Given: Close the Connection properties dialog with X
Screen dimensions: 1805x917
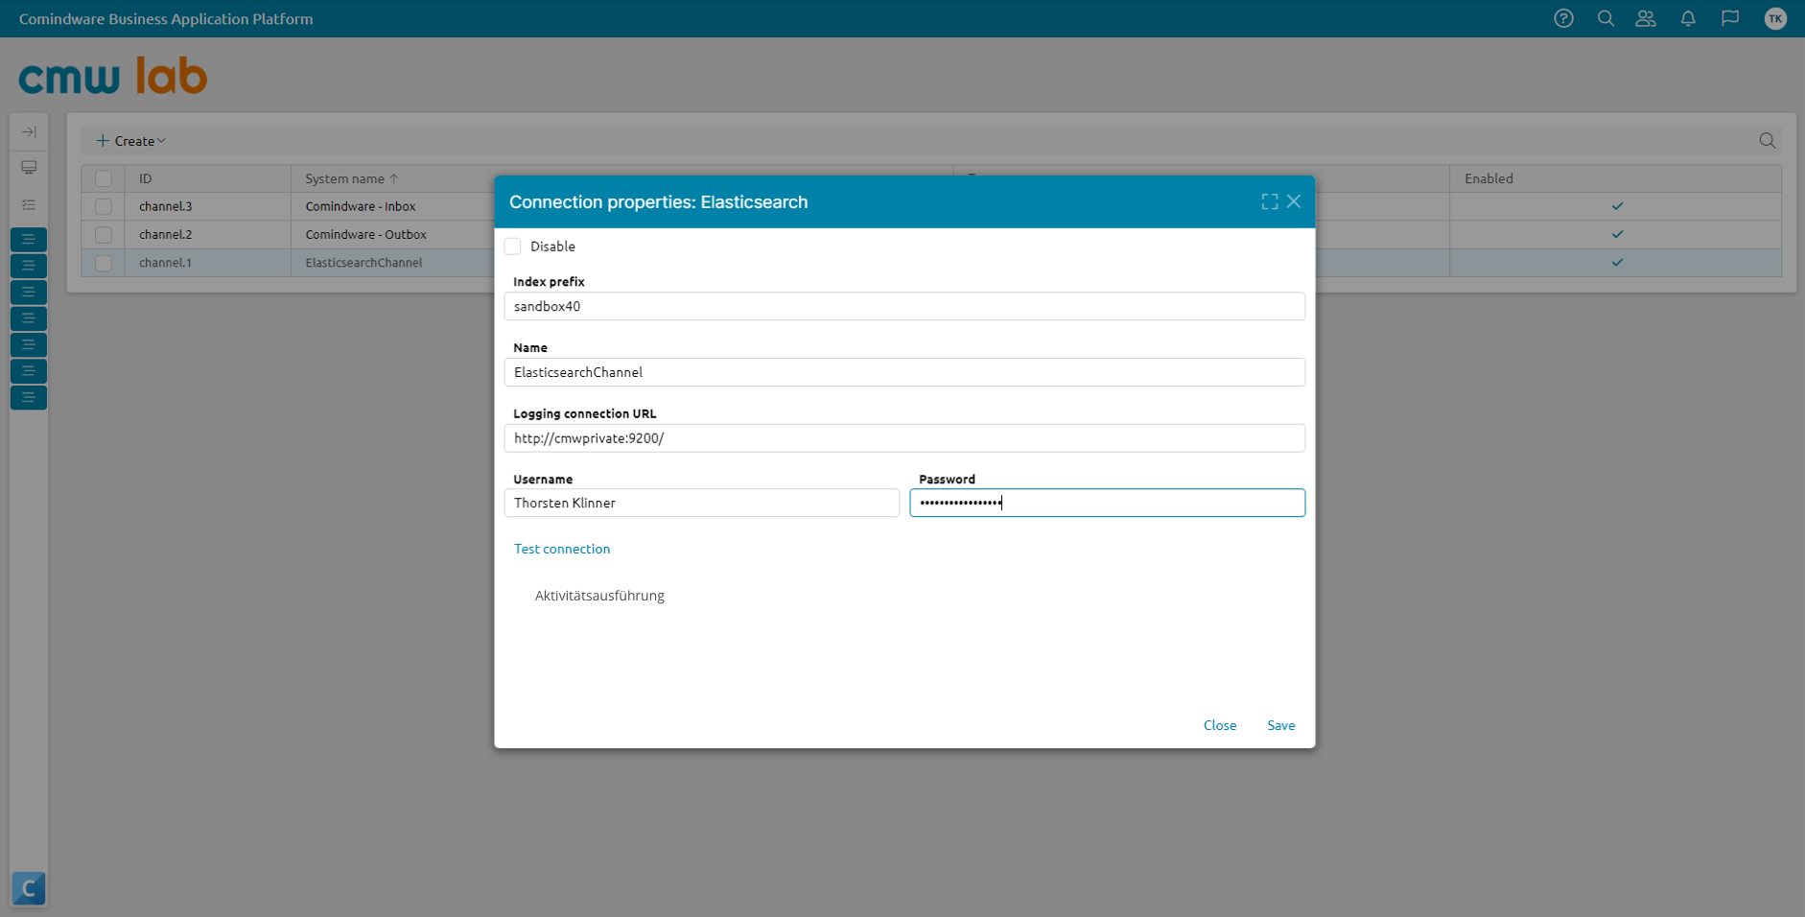Looking at the screenshot, I should click(x=1294, y=201).
